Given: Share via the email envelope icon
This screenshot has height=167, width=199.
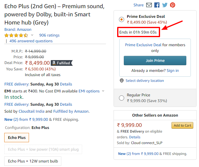Looking at the screenshot, I should tap(149, 5).
